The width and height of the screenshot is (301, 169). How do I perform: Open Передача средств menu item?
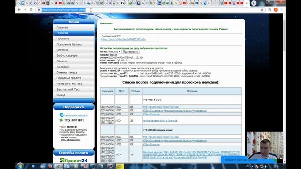(74, 78)
